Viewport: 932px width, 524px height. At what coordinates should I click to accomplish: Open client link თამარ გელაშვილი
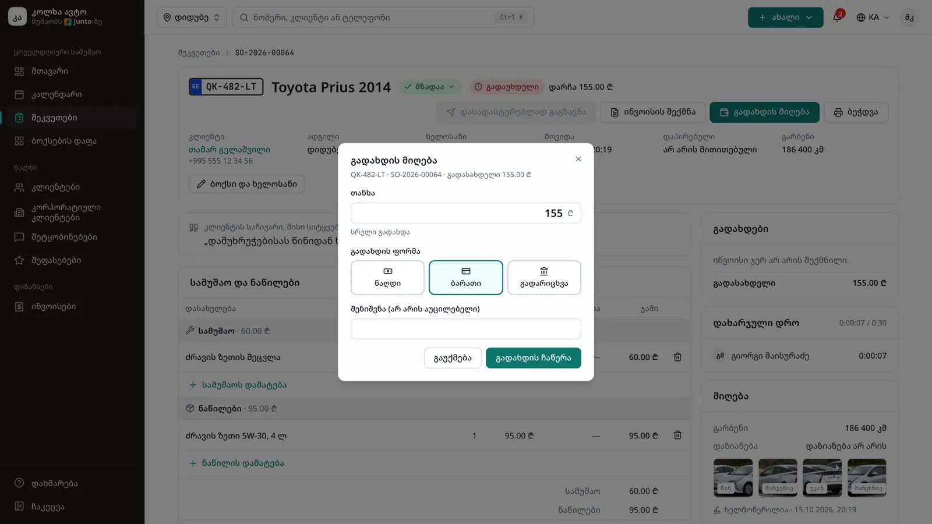229,150
